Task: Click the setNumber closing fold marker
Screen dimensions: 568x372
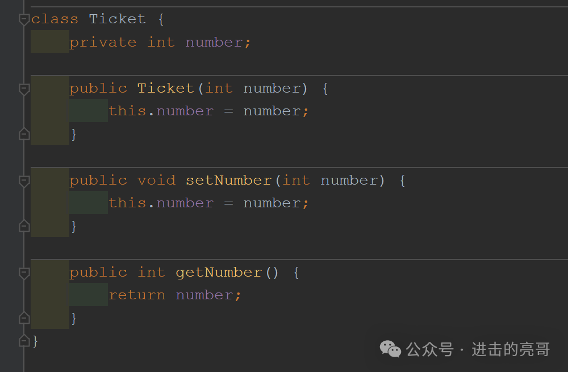Action: (x=24, y=226)
